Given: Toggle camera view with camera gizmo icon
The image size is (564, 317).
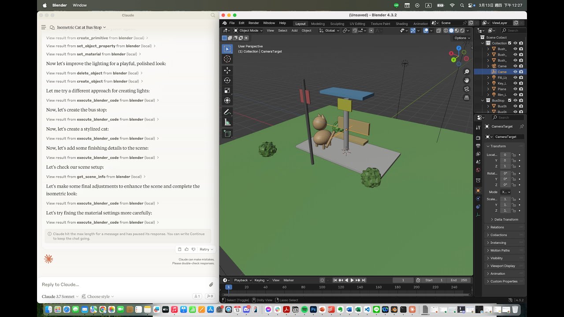Looking at the screenshot, I should [467, 89].
